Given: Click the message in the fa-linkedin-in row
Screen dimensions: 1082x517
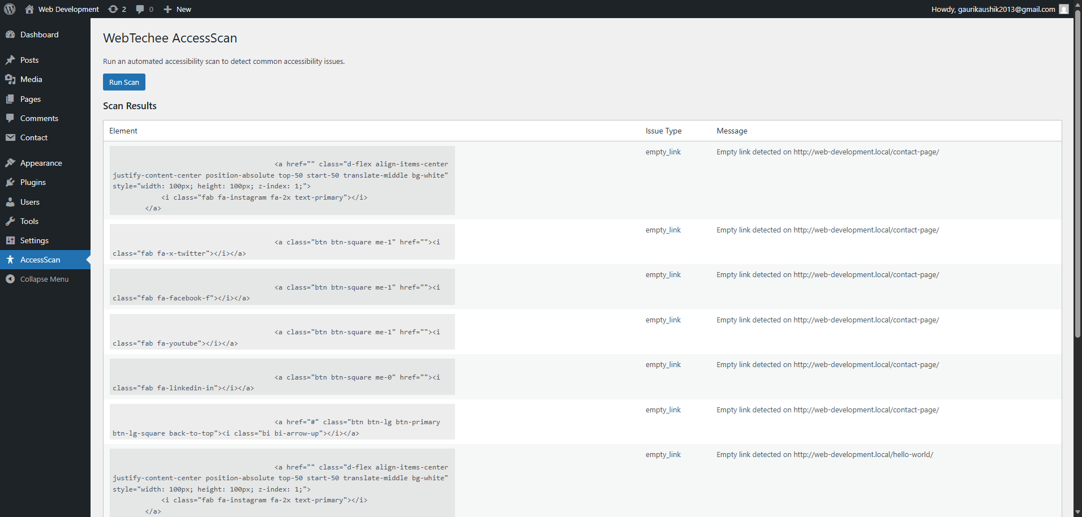Looking at the screenshot, I should [828, 365].
